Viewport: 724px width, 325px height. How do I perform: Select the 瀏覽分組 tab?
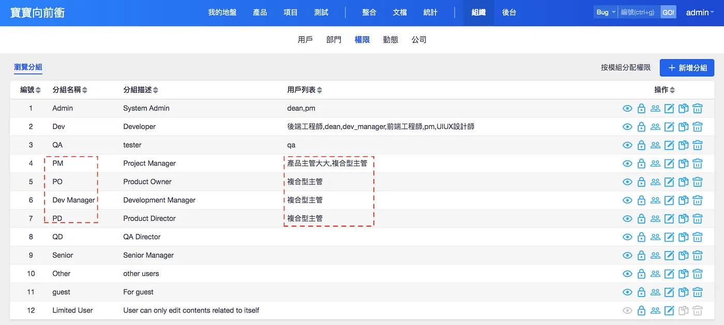28,67
